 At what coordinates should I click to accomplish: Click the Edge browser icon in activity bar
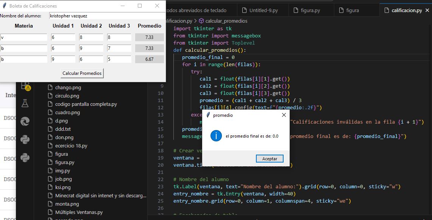tap(25, 121)
